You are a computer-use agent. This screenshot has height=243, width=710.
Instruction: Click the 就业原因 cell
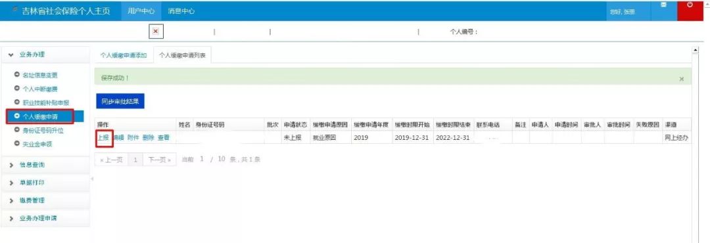(330, 137)
